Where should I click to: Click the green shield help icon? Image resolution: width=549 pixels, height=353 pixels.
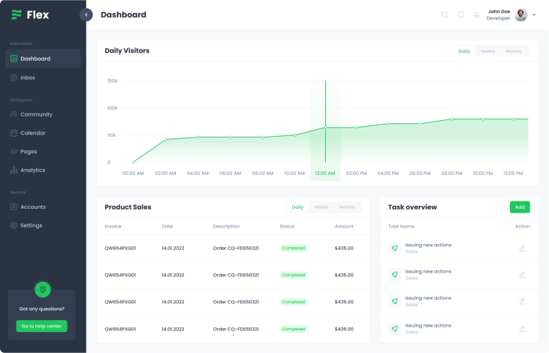(42, 289)
